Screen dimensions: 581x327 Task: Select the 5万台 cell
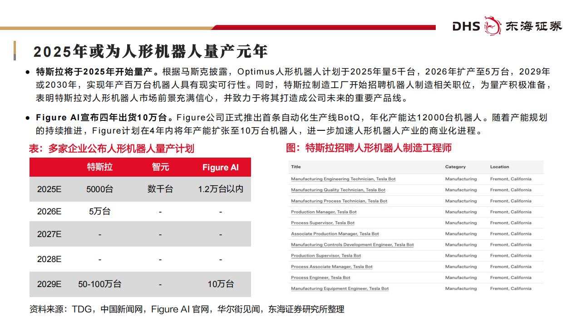[x=100, y=212]
